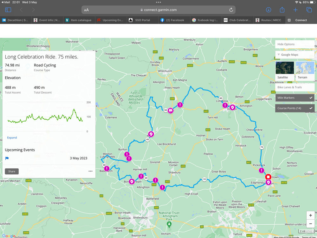Zoom in using the plus control on the map
Viewport: 317px width, 238px height.
310,215
